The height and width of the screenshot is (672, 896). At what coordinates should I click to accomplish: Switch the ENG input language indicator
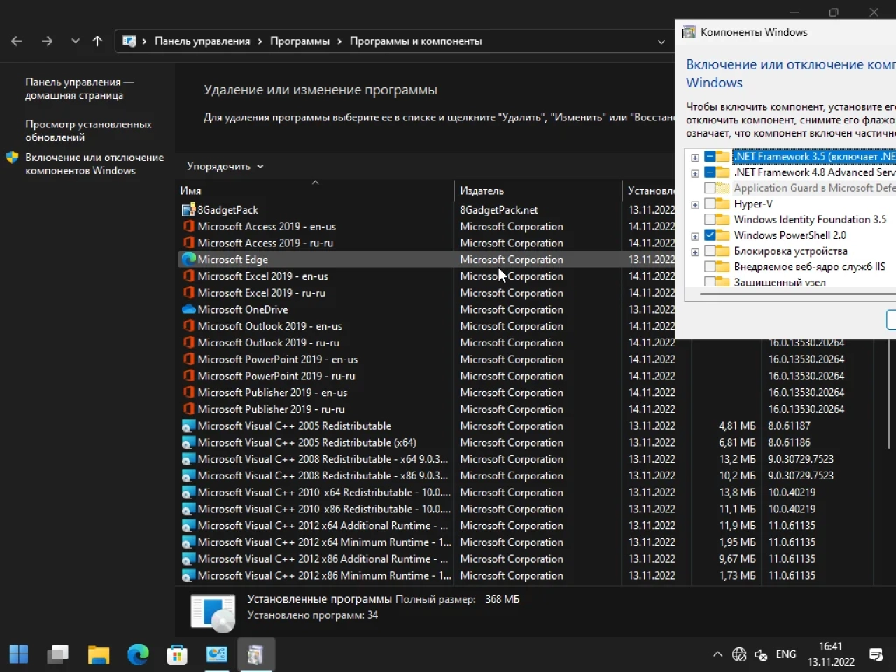786,654
